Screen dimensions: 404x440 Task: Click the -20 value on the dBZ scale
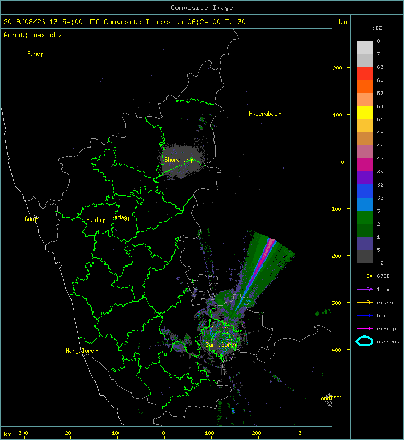(382, 263)
